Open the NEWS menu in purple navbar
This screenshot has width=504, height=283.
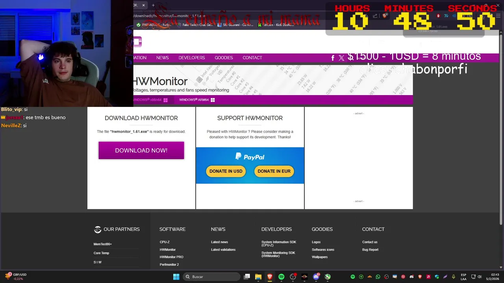tap(162, 58)
